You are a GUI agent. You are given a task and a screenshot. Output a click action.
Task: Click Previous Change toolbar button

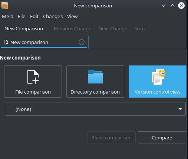point(73,29)
